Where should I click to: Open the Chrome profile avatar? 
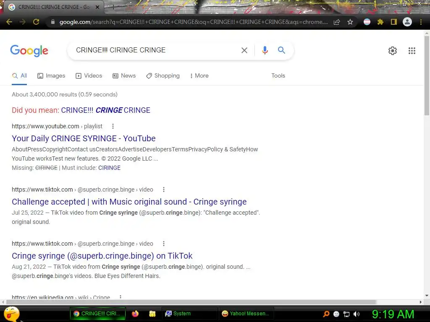(407, 22)
